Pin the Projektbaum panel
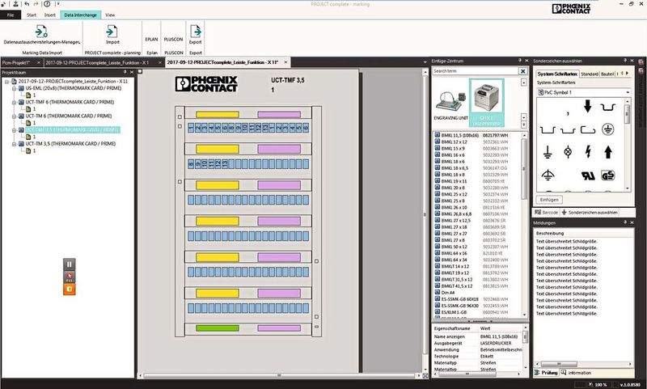Screen dimensions: 647x389 coord(125,72)
